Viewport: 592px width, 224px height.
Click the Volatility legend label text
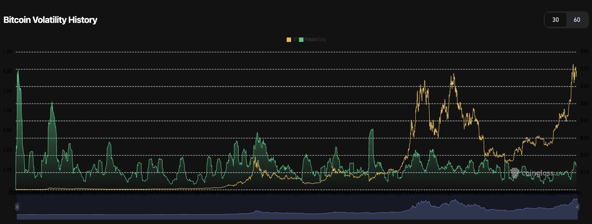click(316, 39)
